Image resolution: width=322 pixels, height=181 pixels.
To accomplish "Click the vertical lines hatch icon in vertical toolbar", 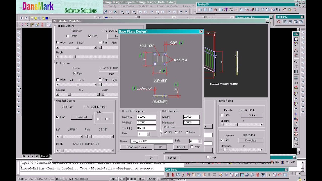I will [x=296, y=72].
